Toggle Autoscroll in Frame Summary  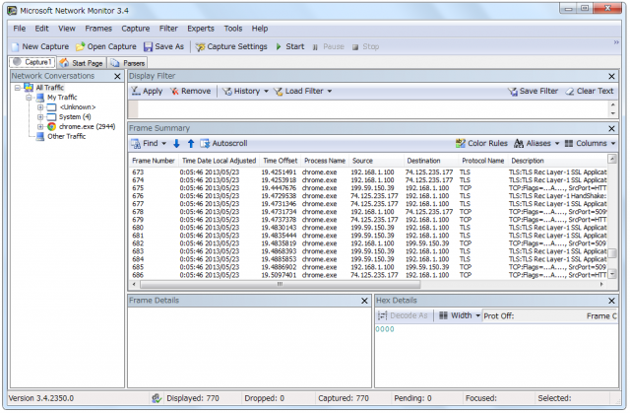point(223,144)
